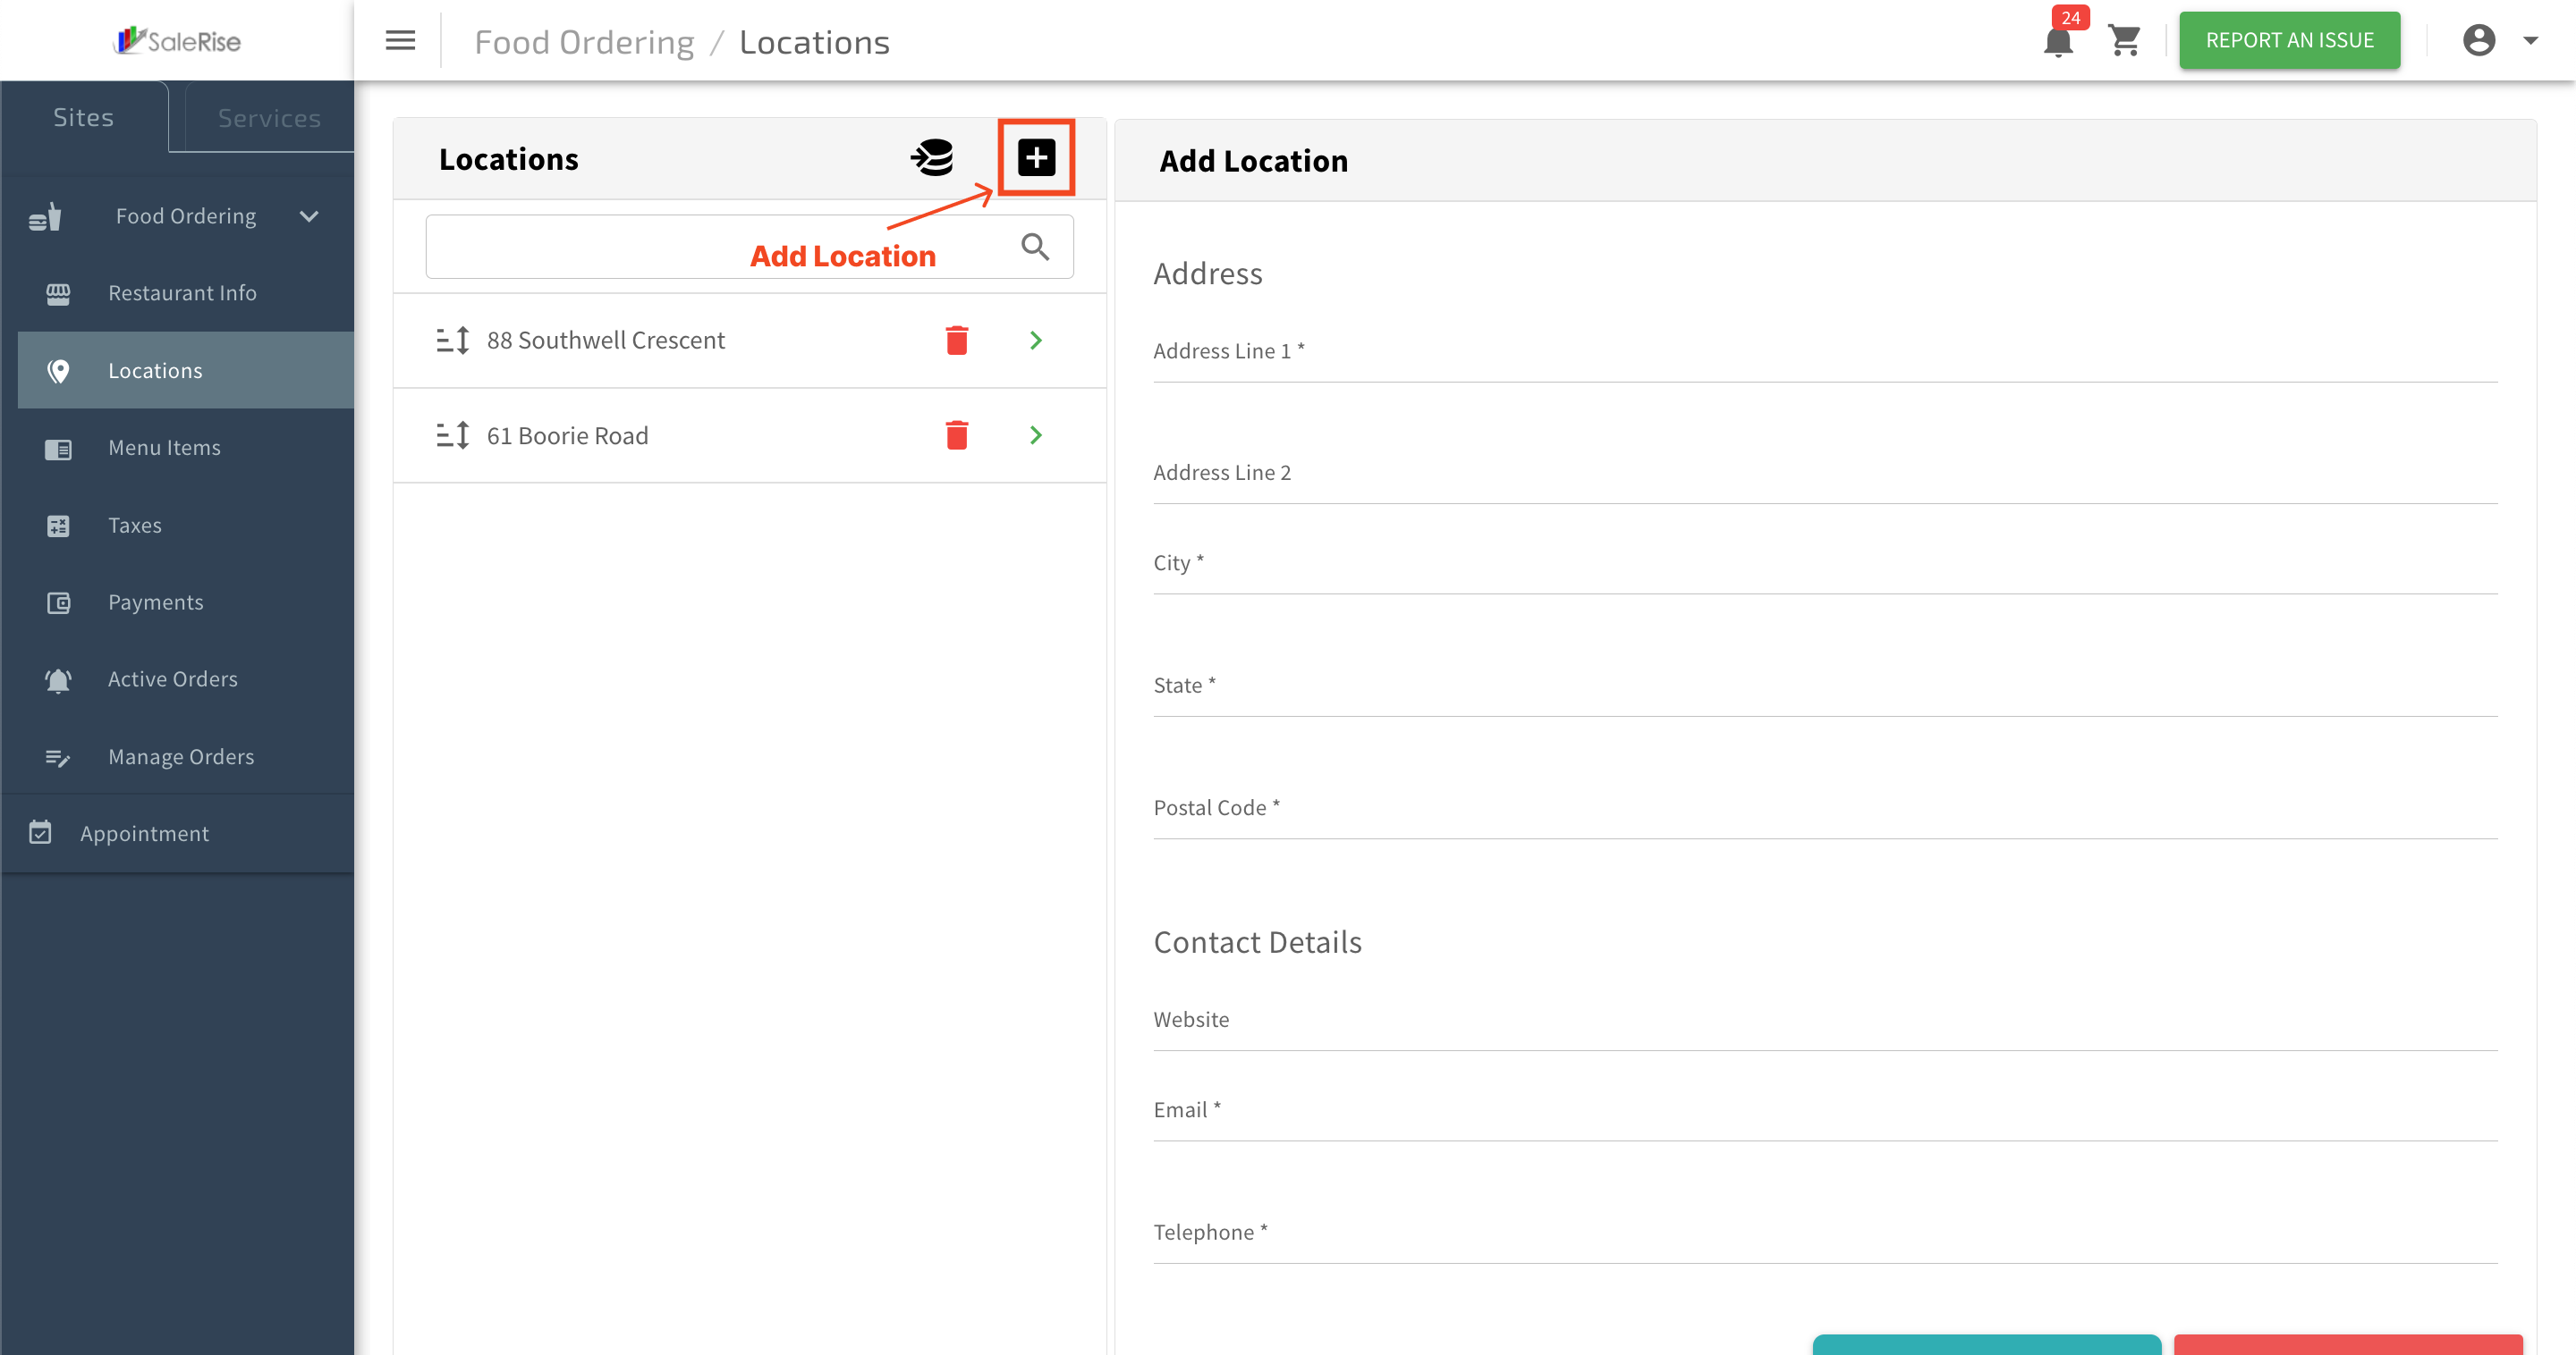Viewport: 2576px width, 1355px height.
Task: Click the REPORT AN ISSUE button
Action: (2289, 41)
